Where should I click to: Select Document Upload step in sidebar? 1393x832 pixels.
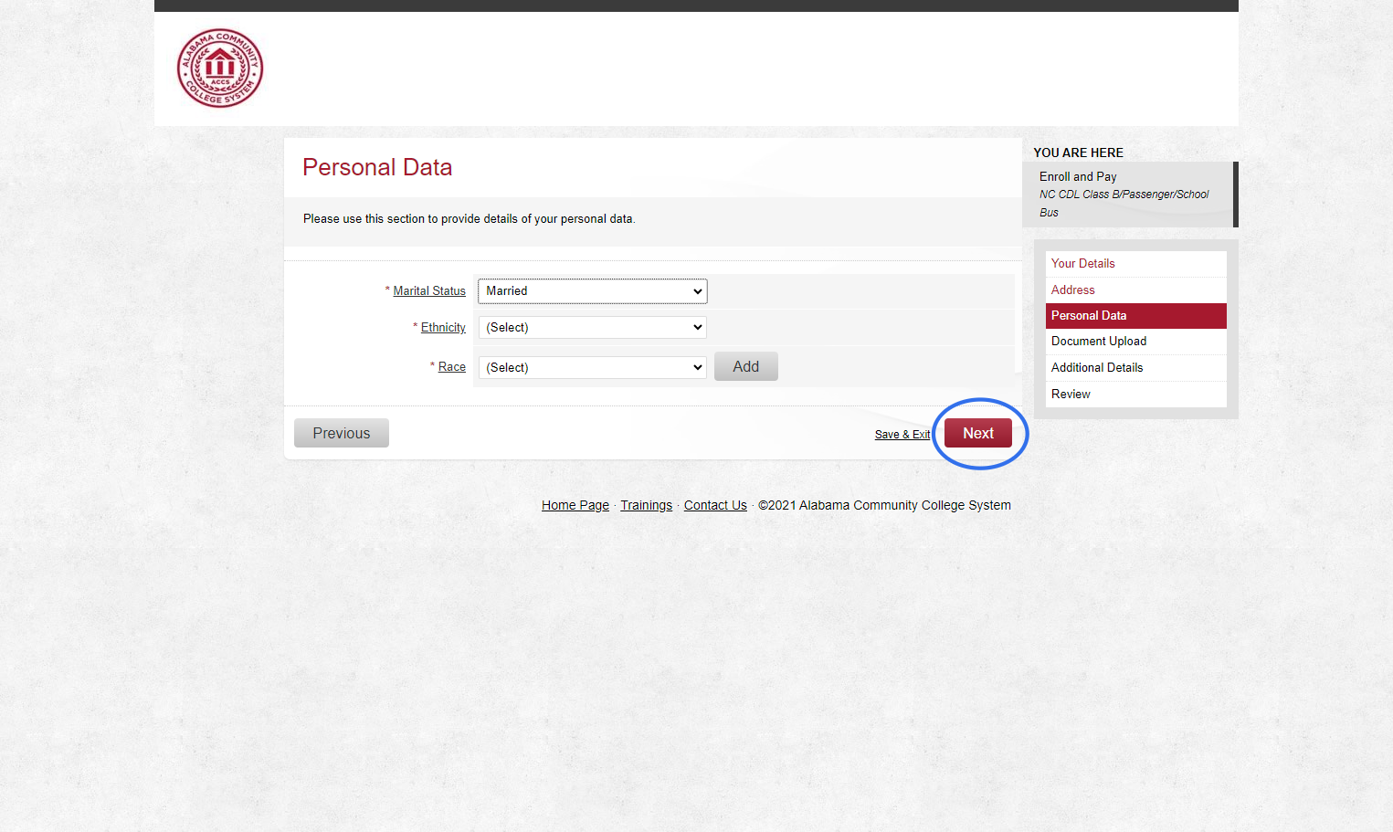[1136, 342]
